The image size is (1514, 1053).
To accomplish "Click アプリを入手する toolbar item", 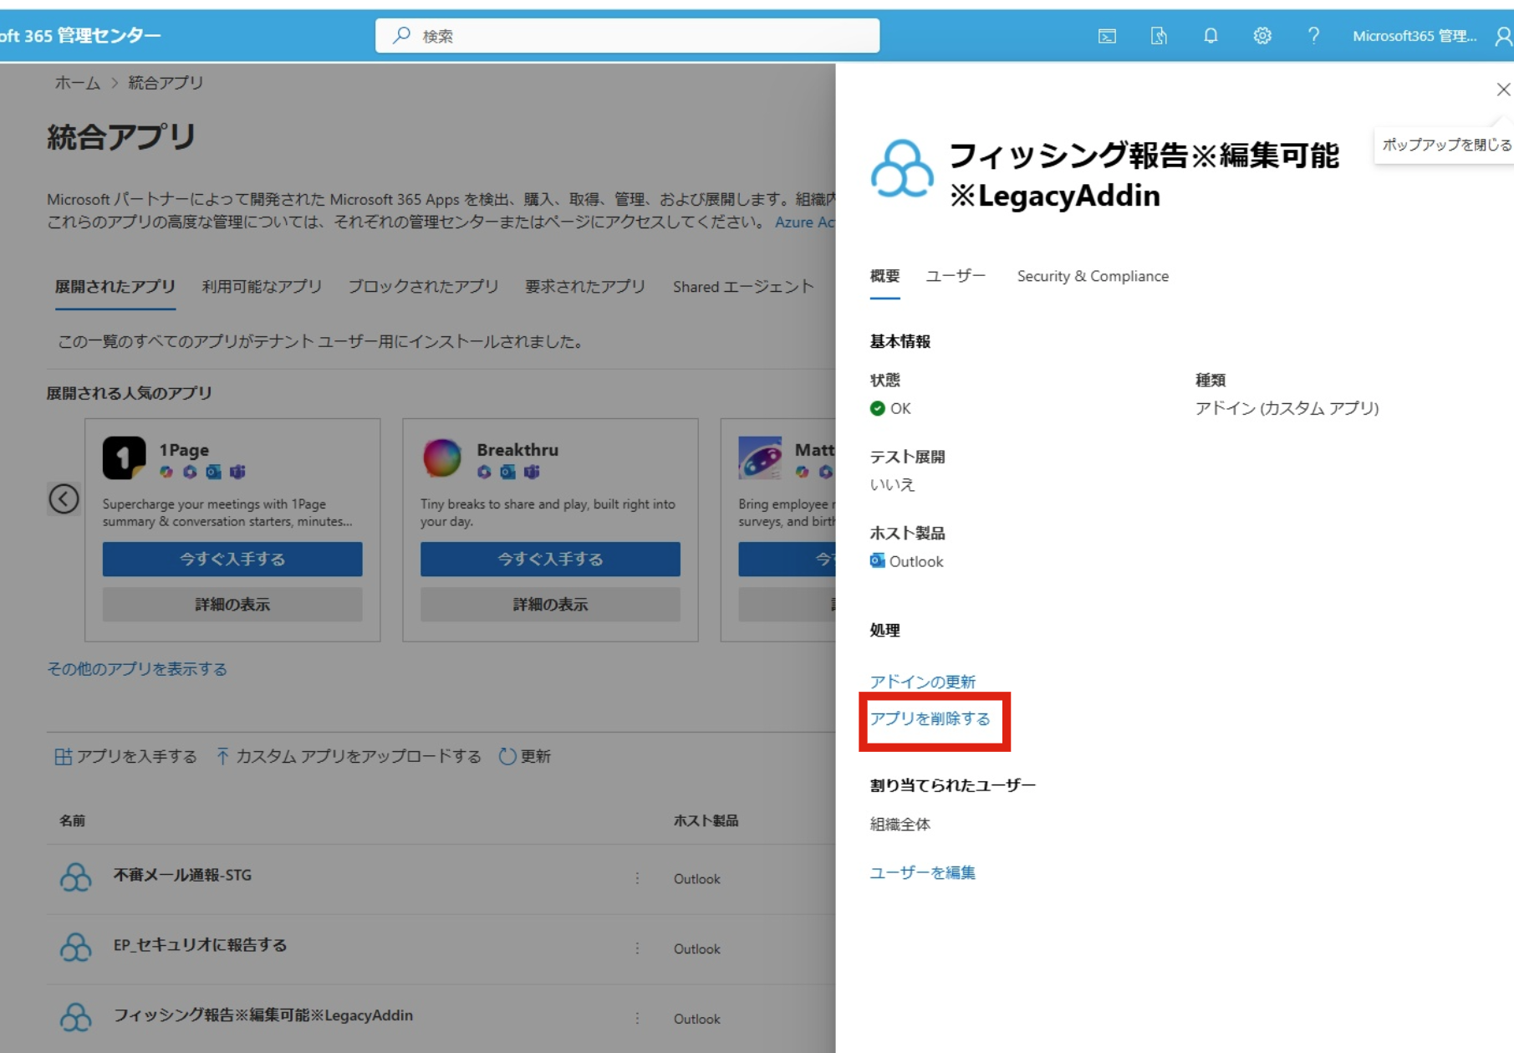I will [x=125, y=756].
